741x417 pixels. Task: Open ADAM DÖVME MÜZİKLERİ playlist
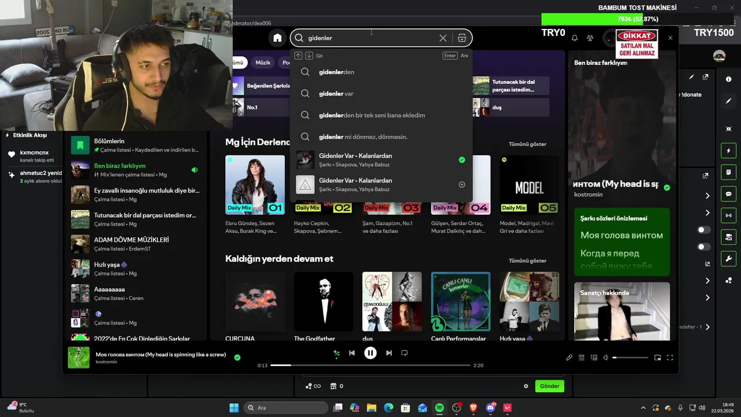click(135, 244)
